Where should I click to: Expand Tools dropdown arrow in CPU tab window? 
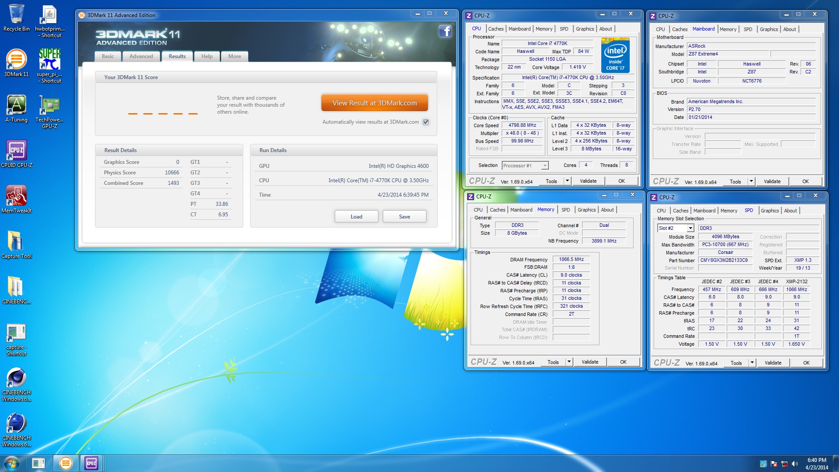click(567, 181)
